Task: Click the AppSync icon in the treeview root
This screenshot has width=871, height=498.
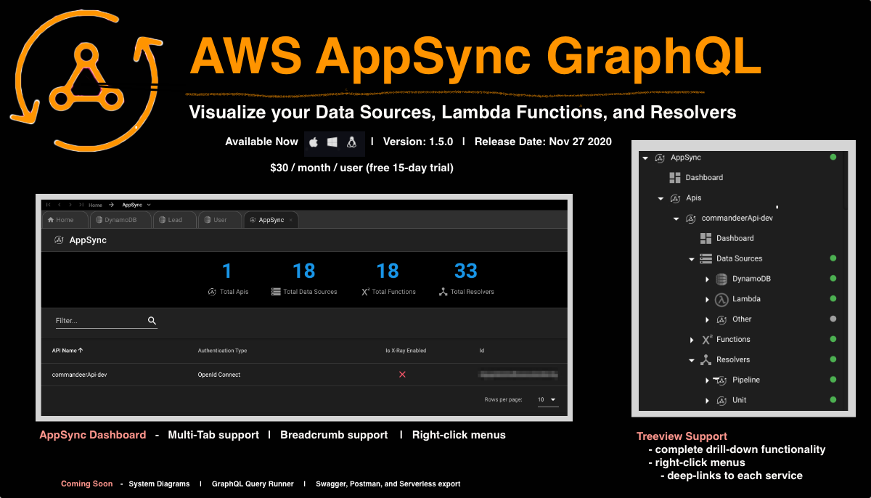Action: click(660, 158)
